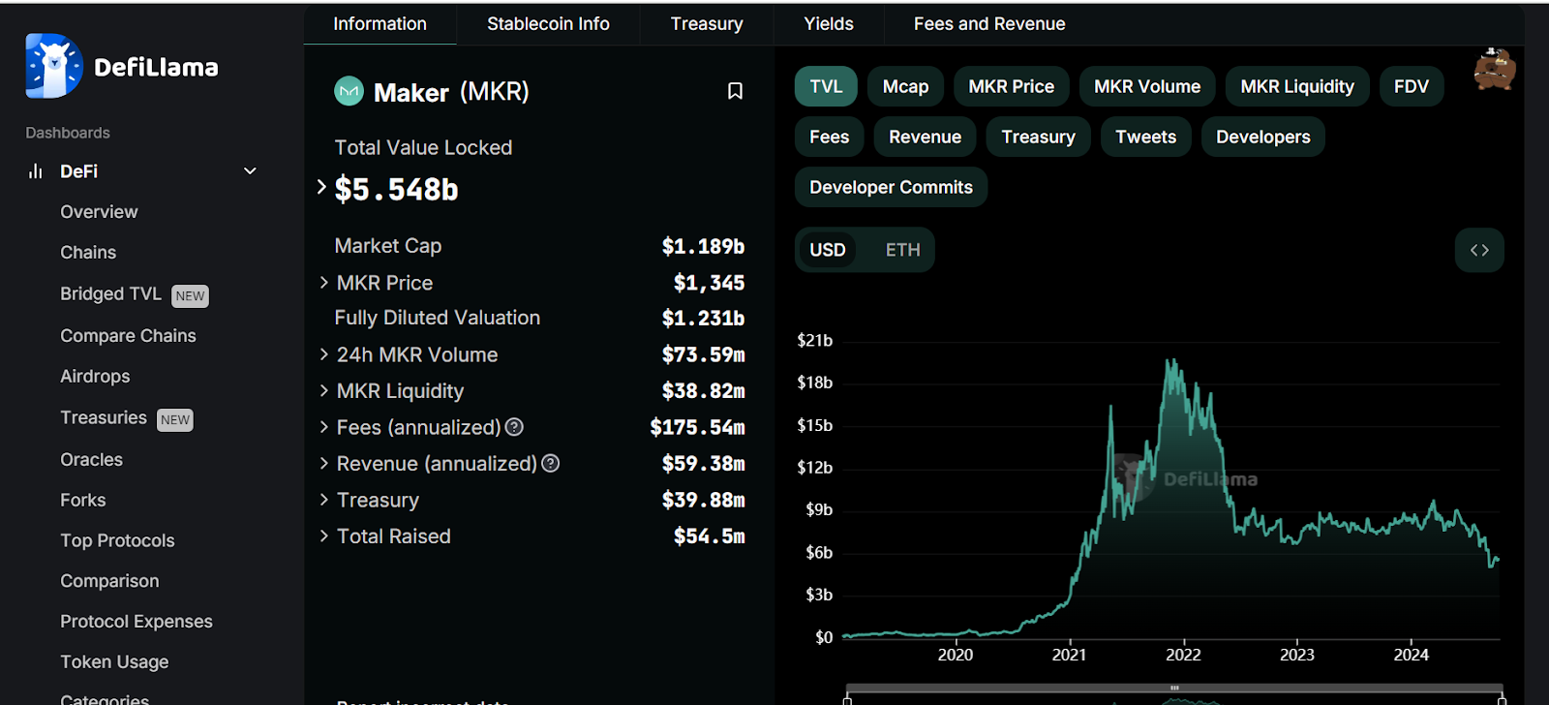Expand the Treasury row details
Screen dimensions: 1549x705
[x=324, y=500]
